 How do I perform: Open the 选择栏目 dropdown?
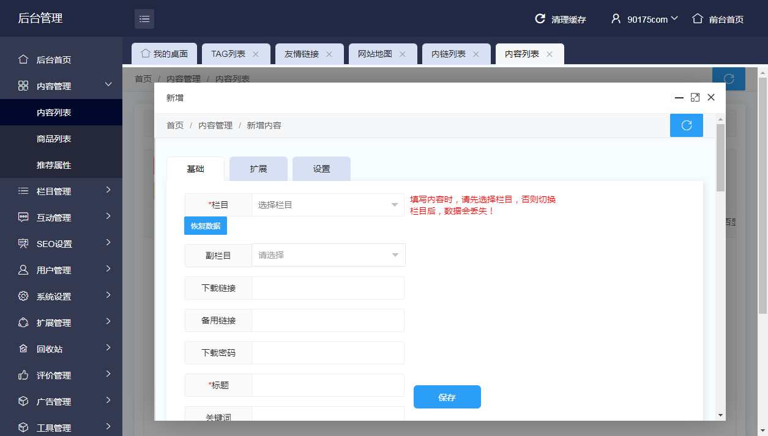point(328,204)
